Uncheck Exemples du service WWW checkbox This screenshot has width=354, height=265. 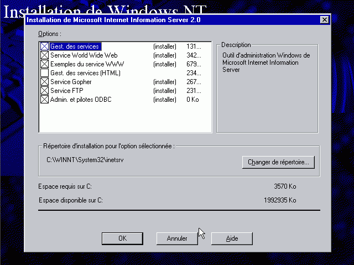click(44, 64)
